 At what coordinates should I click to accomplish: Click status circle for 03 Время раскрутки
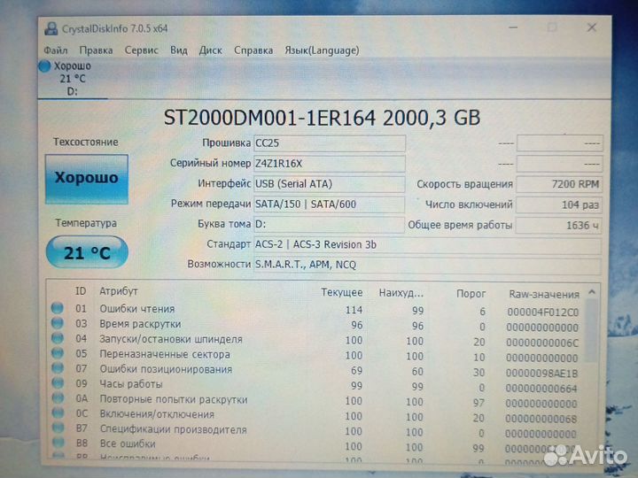pos(58,323)
